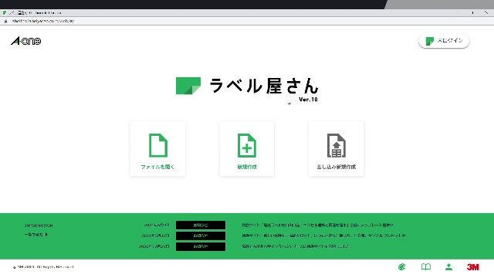
Task: Click the first black お知らせ badge
Action: click(x=201, y=225)
